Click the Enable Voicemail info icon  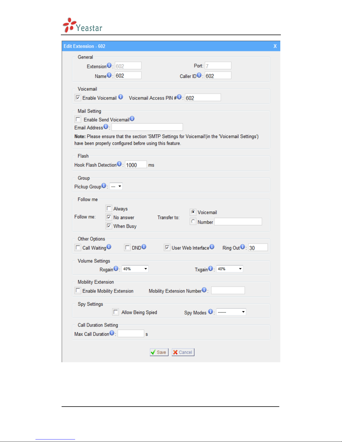[x=121, y=97]
